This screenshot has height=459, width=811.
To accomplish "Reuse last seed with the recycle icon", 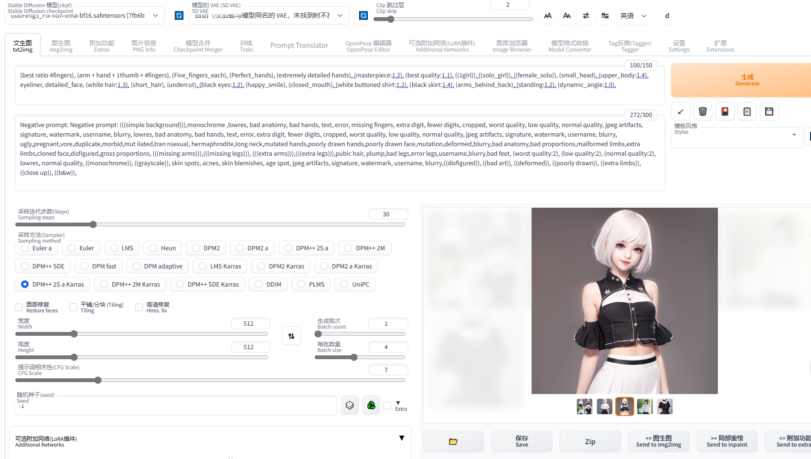I will 371,406.
